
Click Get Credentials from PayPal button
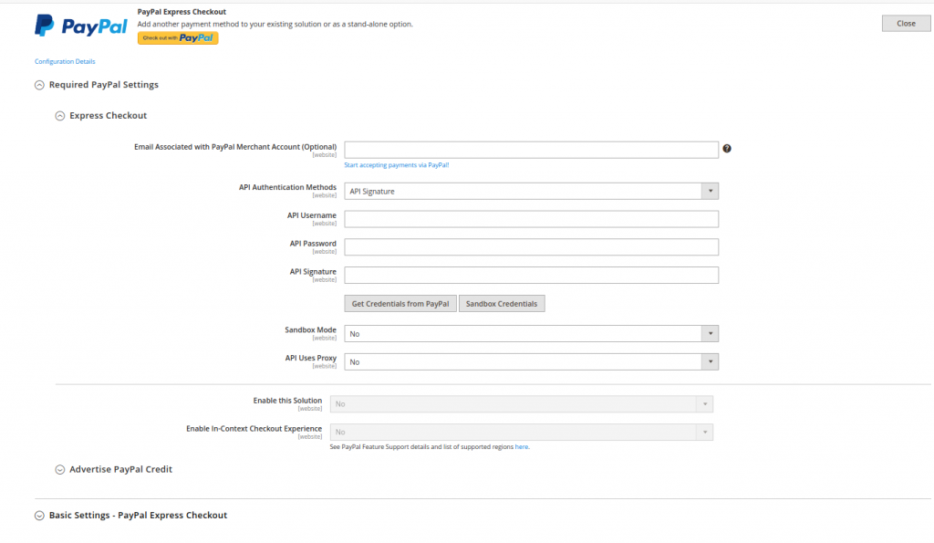(x=400, y=304)
